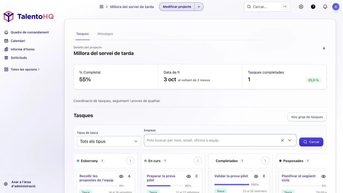Switch to the Missatges tab
The height and width of the screenshot is (193, 343).
pyautogui.click(x=105, y=34)
